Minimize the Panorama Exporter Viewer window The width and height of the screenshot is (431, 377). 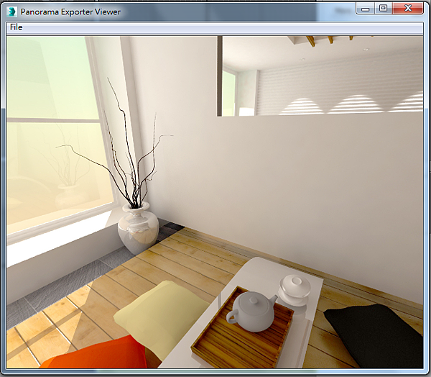pyautogui.click(x=365, y=9)
